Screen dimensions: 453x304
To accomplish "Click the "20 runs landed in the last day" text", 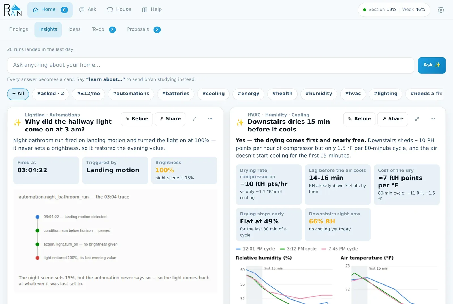I will (40, 49).
